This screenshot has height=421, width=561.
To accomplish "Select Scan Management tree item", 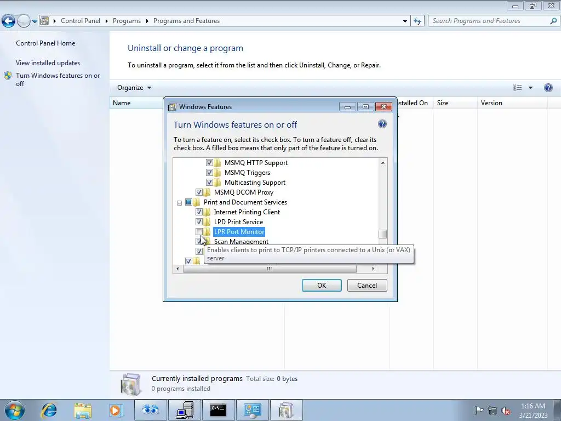I will pos(241,241).
